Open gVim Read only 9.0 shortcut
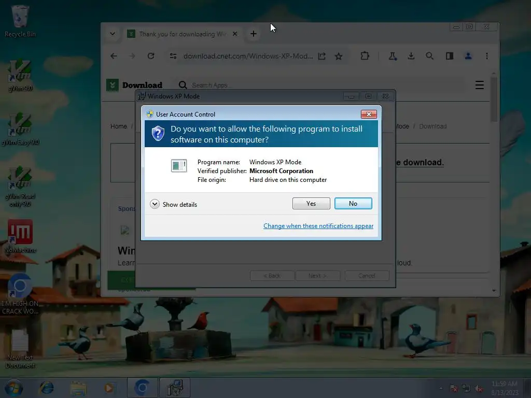This screenshot has width=531, height=398. pos(20,186)
